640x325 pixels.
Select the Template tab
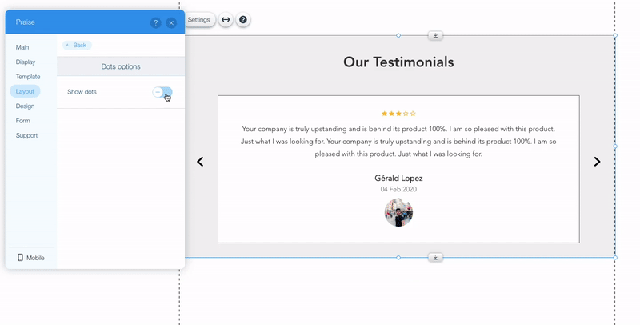pyautogui.click(x=28, y=77)
